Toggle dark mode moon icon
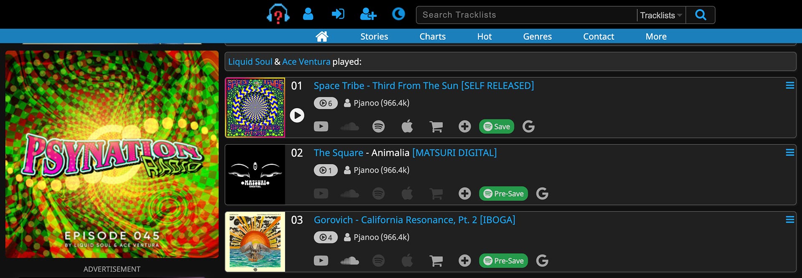Viewport: 802px width, 278px height. (398, 14)
